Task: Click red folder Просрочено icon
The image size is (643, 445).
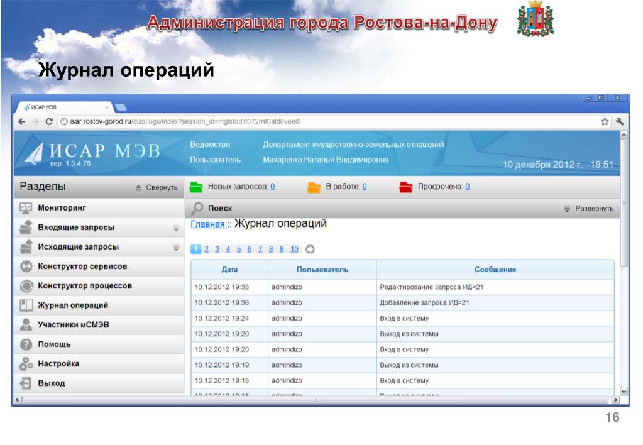Action: coord(405,187)
